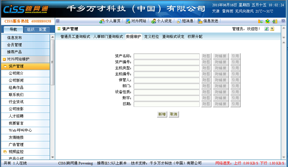This screenshot has width=288, height=167.
Task: Click the 取消 cancel button
Action: point(173,114)
